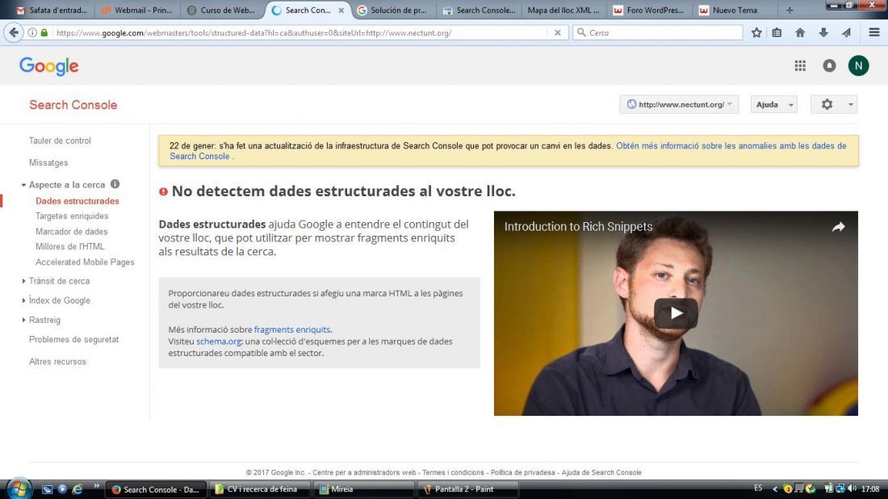The width and height of the screenshot is (888, 499).
Task: Expand Trànsit de cerca section
Action: [23, 281]
